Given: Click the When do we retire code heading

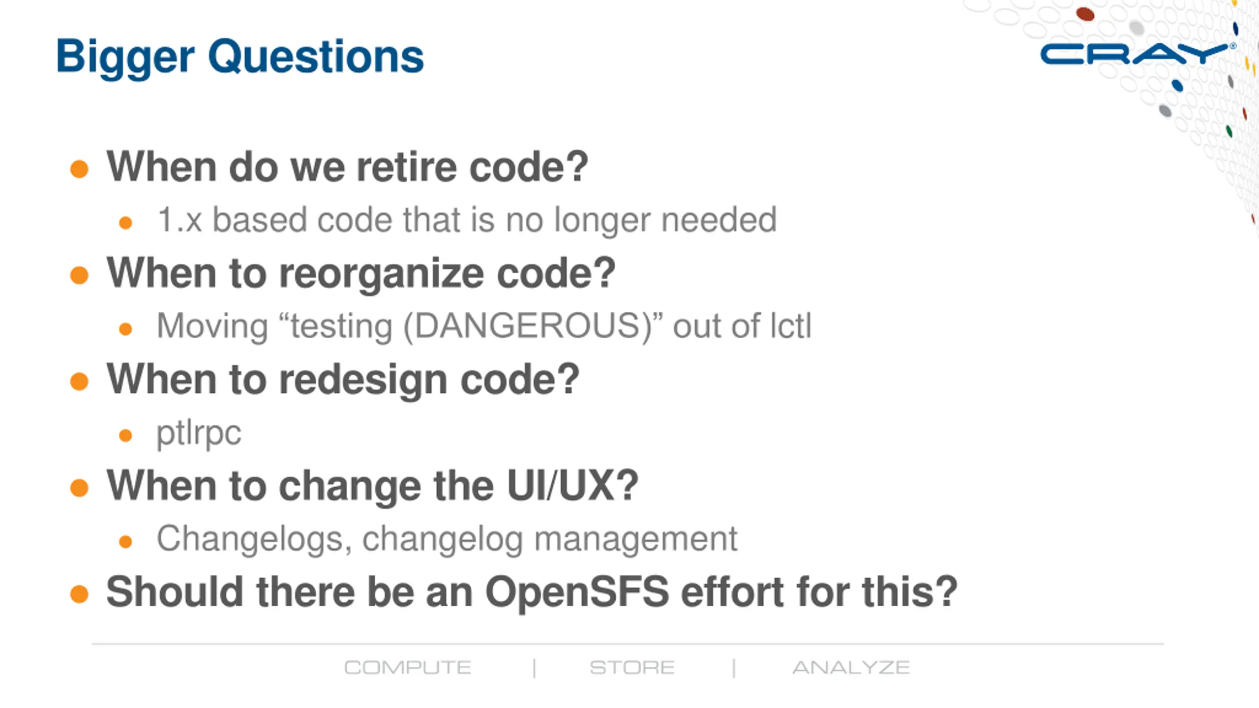Looking at the screenshot, I should [347, 167].
